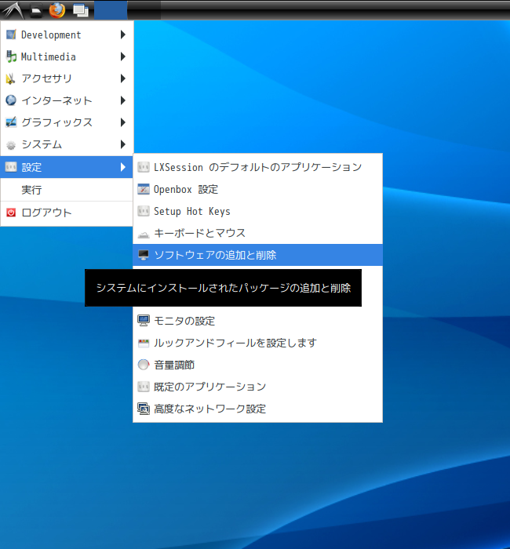The image size is (510, 549).
Task: Open Openbox 設定
Action: 258,189
